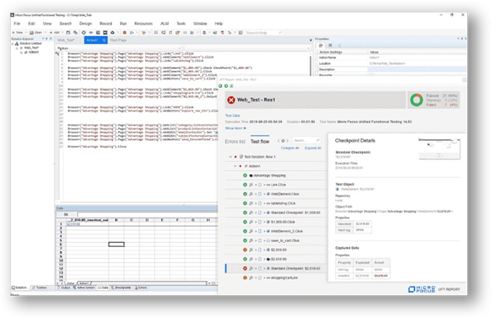The height and width of the screenshot is (318, 492).
Task: Open the document tab list dropdown arrow
Action: (x=311, y=40)
